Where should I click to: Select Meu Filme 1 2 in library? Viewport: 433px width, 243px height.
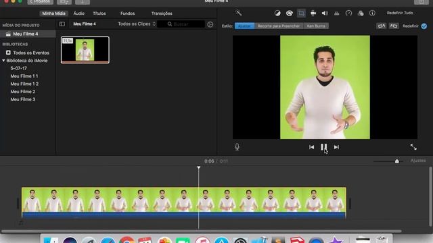pyautogui.click(x=24, y=84)
